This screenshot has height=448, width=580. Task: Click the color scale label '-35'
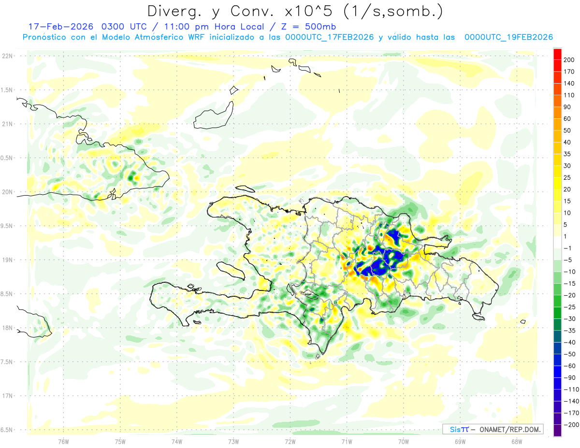pos(571,331)
